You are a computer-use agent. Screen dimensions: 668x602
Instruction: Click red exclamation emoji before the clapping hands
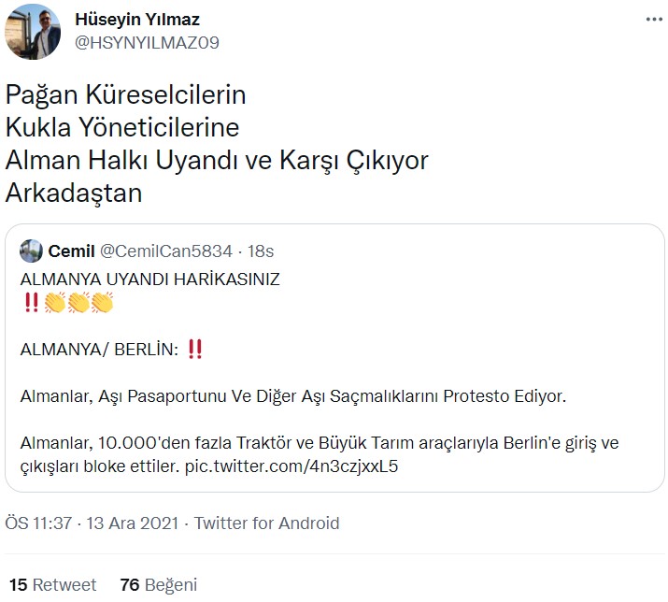(x=31, y=302)
